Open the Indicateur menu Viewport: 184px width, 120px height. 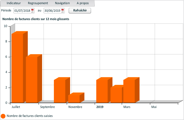tap(14, 3)
